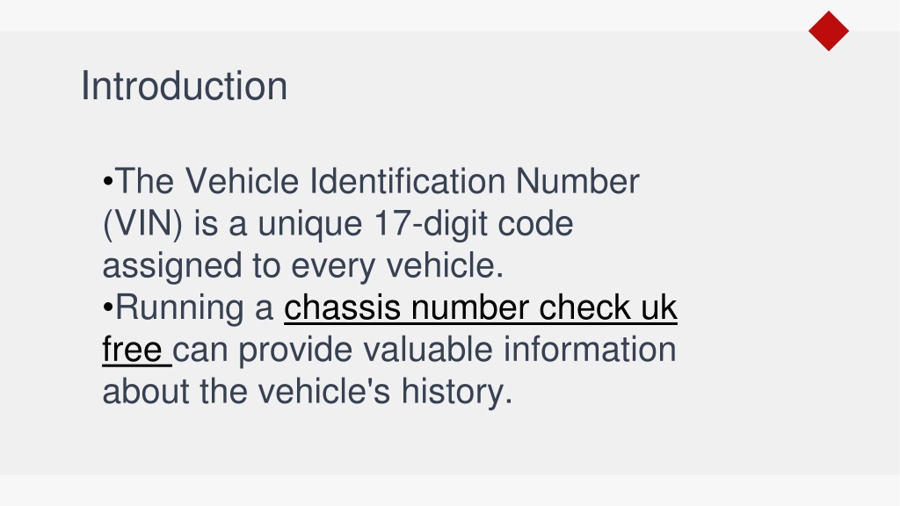Click the word 'history.' in last line

pos(456,391)
